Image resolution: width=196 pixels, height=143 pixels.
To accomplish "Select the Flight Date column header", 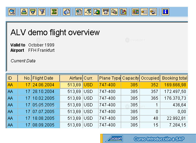I will coord(46,78).
